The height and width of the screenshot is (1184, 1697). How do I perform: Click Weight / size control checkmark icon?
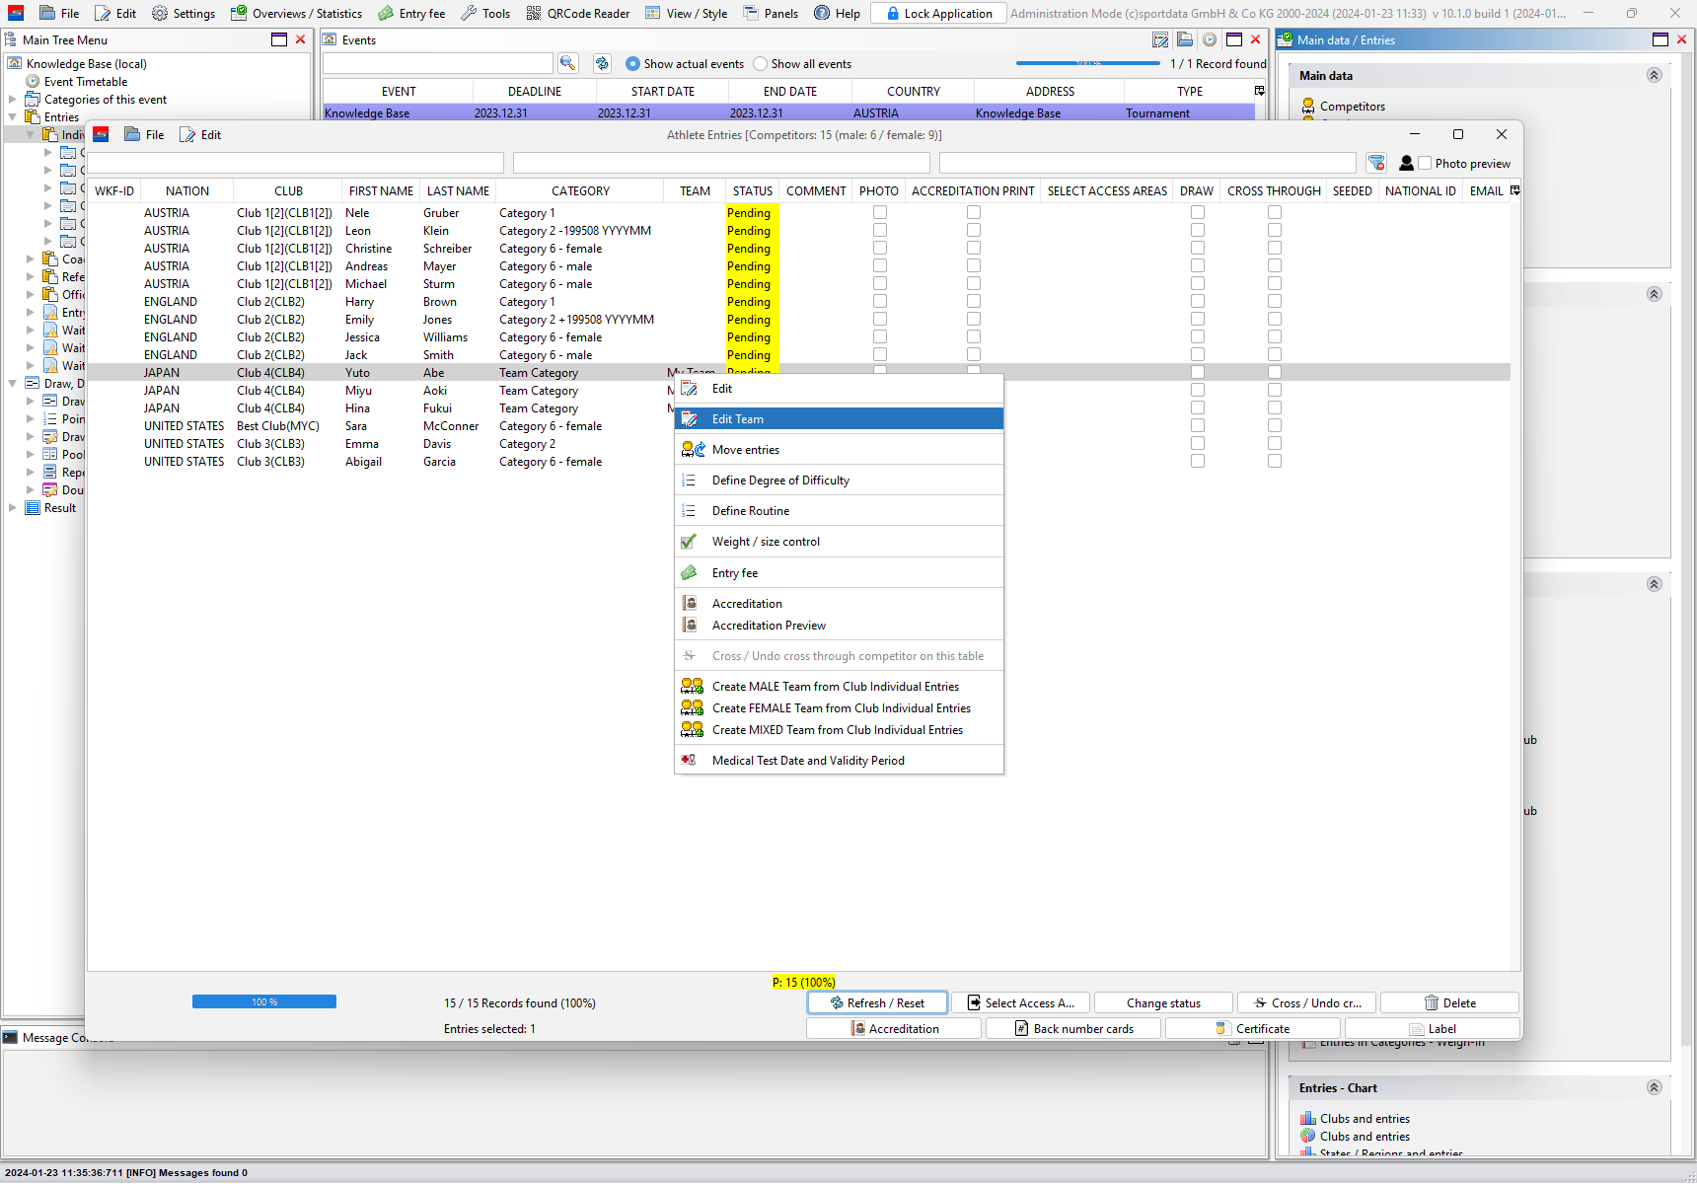coord(689,541)
